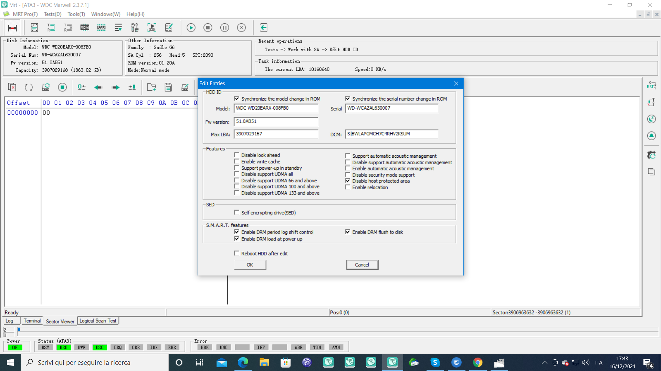Switch to the Terminal tab
The image size is (661, 371).
pyautogui.click(x=32, y=321)
